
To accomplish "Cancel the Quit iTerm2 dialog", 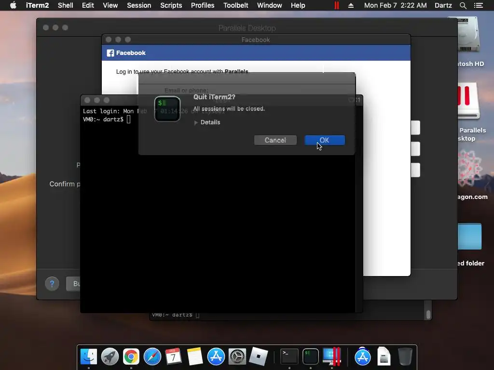I will point(275,140).
